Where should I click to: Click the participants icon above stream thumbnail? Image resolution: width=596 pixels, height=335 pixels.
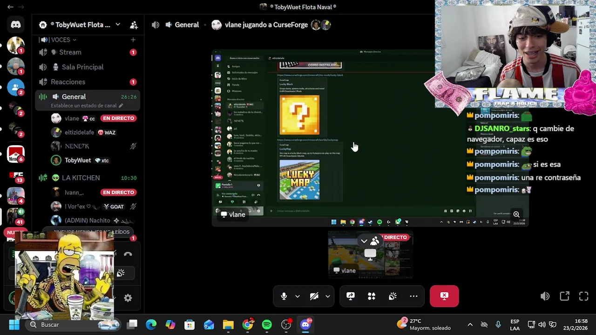pyautogui.click(x=375, y=241)
